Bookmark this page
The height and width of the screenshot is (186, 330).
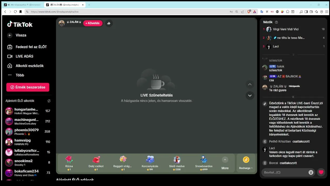point(21,12)
